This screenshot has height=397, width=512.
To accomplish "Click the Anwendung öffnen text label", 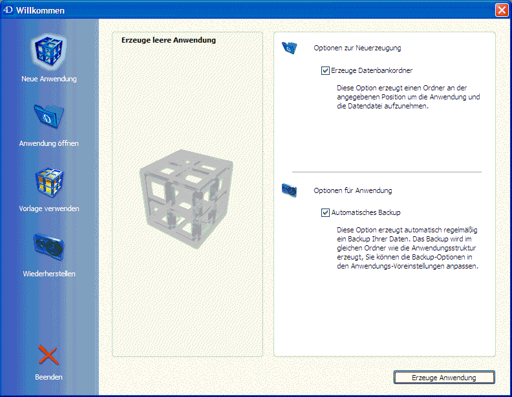I will (49, 143).
